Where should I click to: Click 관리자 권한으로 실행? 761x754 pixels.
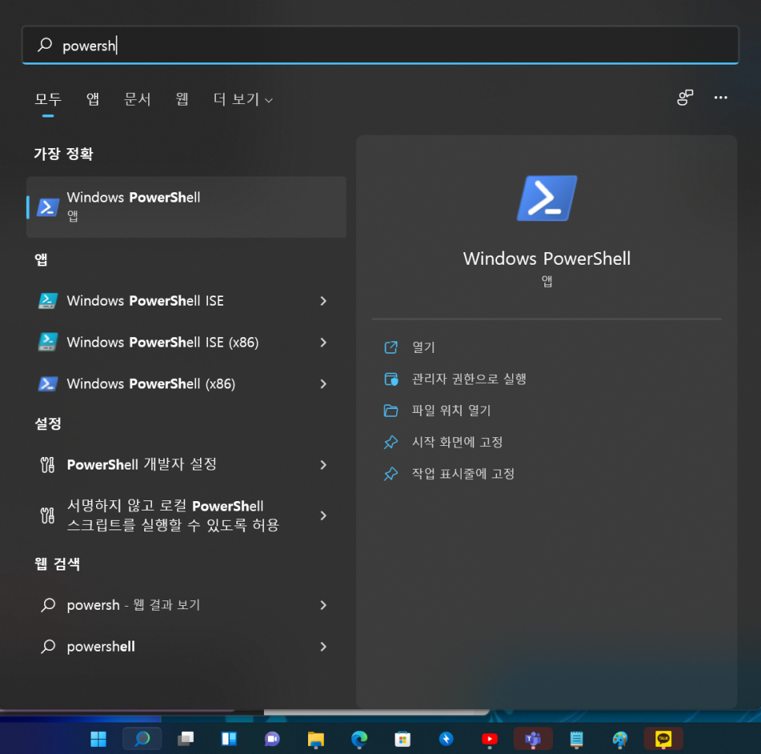(469, 379)
